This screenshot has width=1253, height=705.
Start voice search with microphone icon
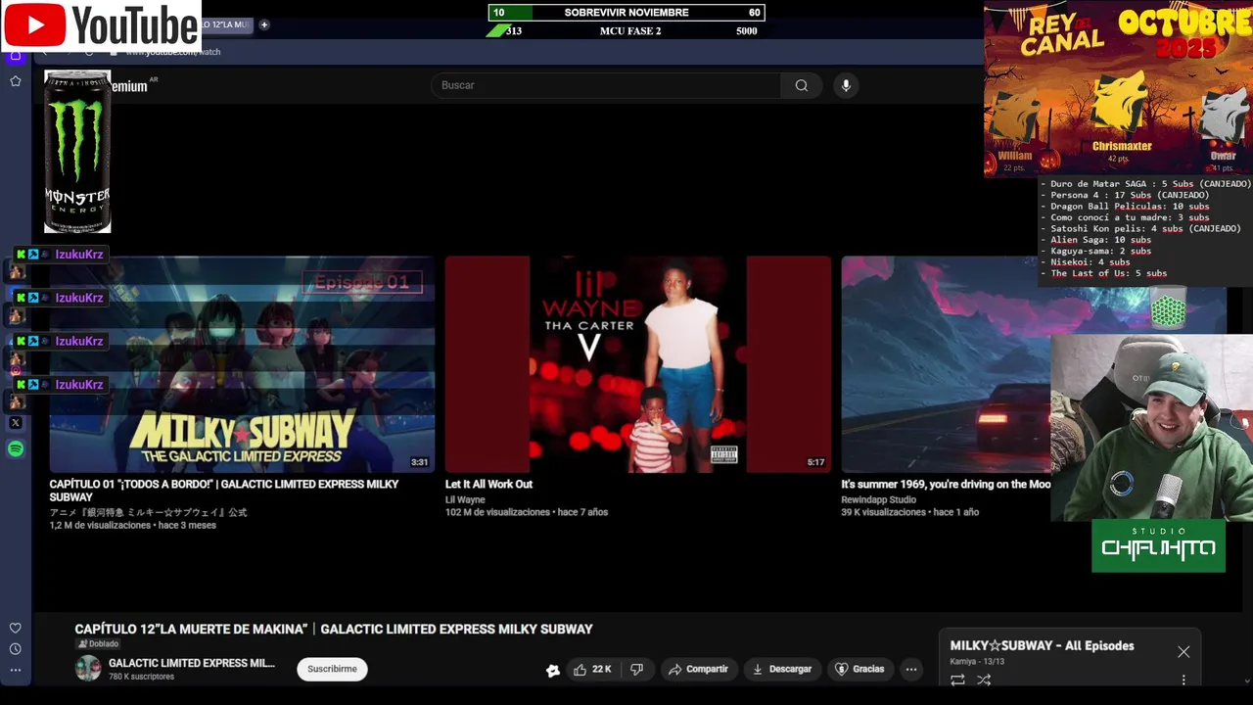(846, 85)
